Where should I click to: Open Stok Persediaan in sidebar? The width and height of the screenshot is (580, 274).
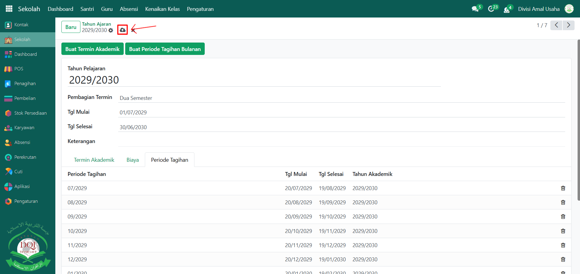click(30, 113)
